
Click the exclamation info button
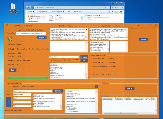pyautogui.click(x=96, y=86)
